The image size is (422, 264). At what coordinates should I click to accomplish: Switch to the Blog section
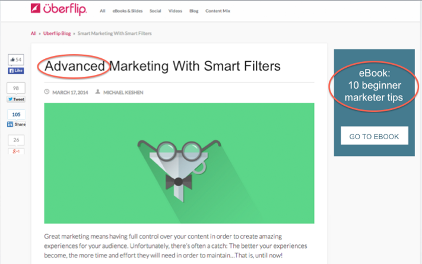[193, 11]
